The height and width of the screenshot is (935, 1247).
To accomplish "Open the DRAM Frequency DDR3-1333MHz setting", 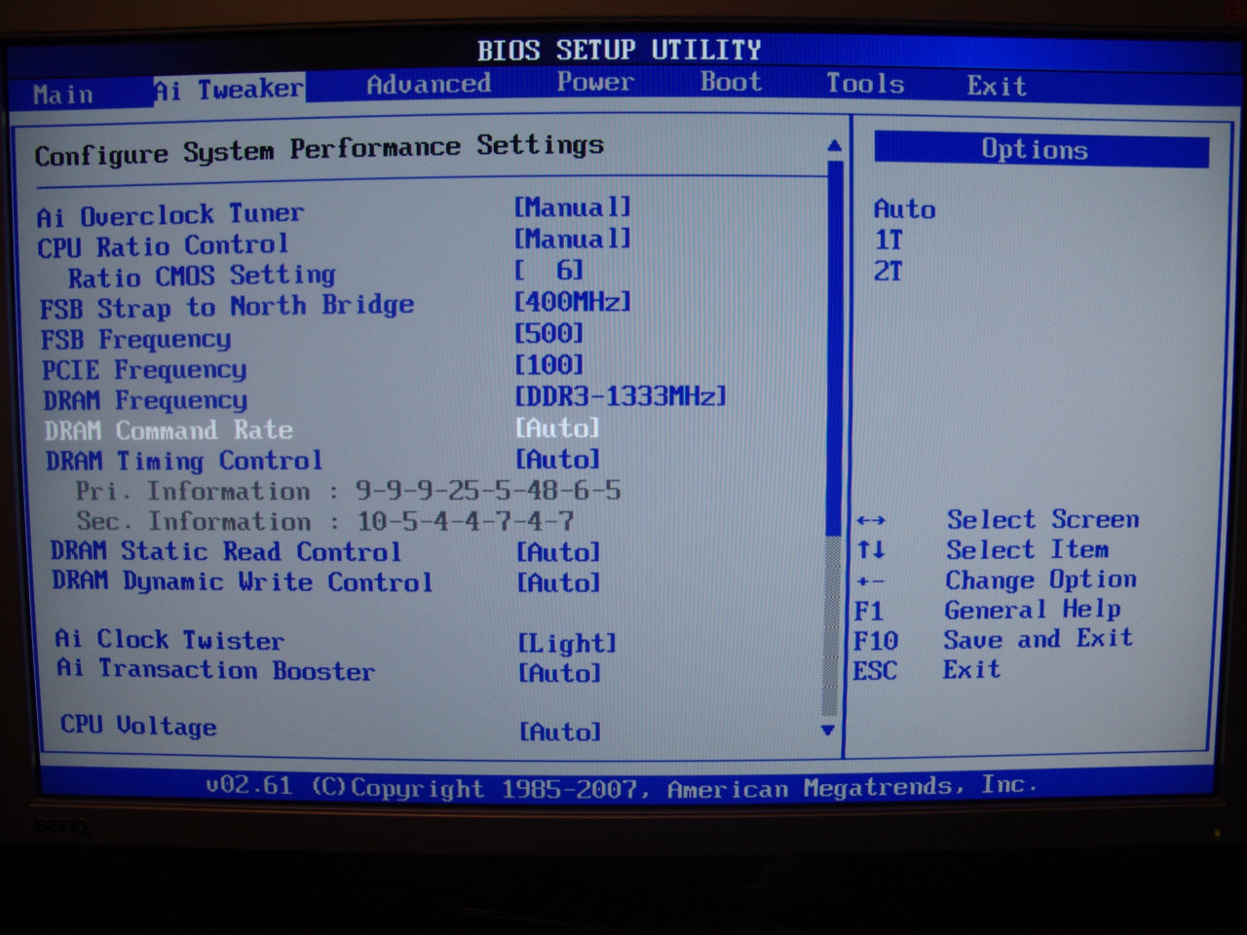I will (621, 396).
